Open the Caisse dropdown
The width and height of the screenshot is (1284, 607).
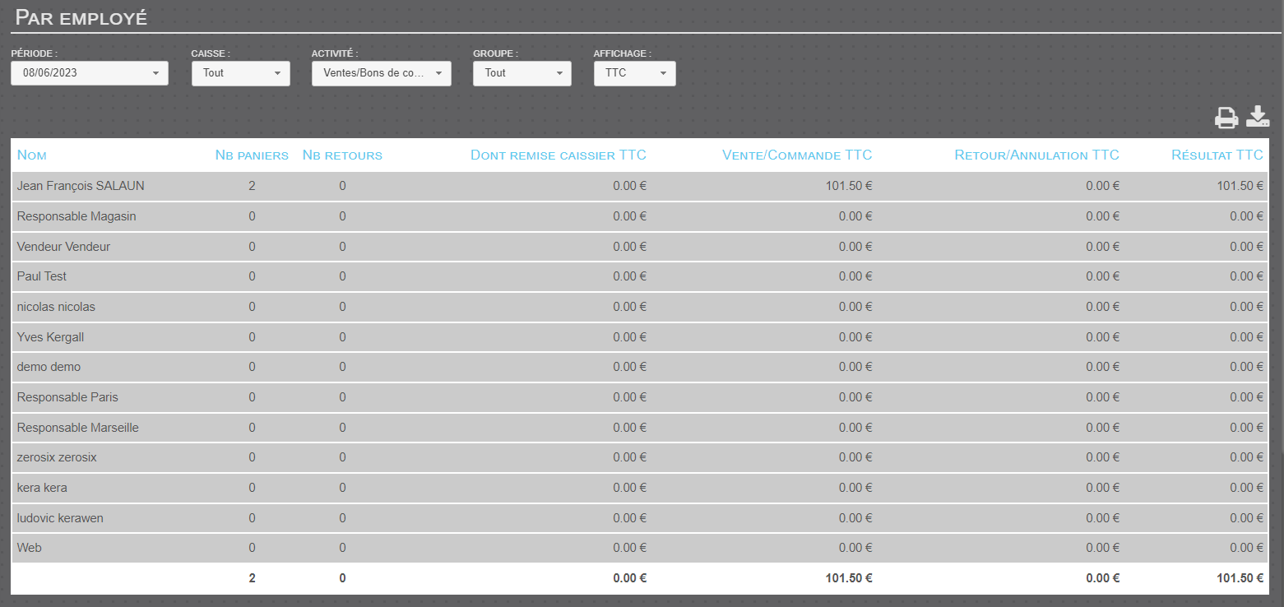[241, 73]
